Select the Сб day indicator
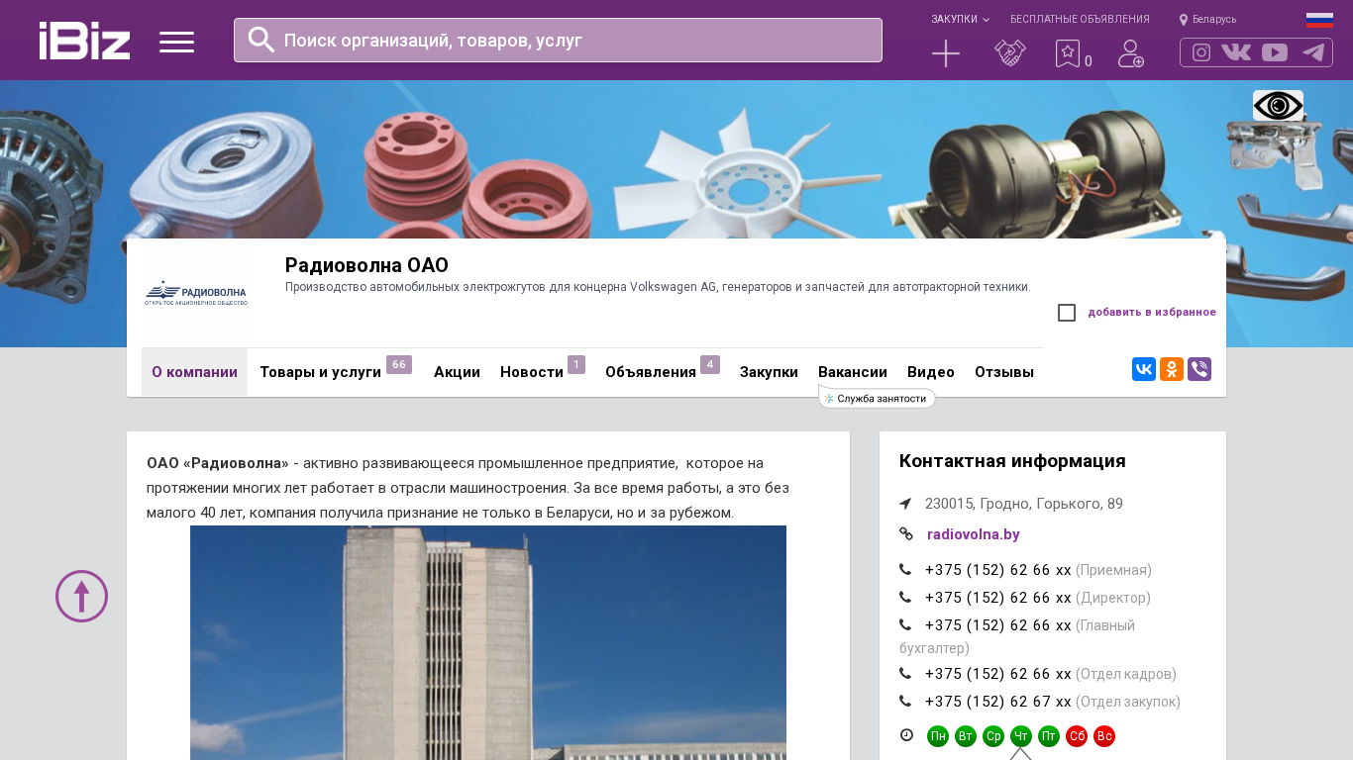The height and width of the screenshot is (760, 1353). pyautogui.click(x=1077, y=736)
